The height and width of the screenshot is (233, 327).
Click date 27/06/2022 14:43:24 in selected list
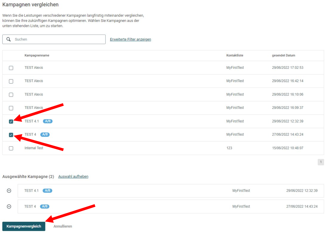(302, 206)
